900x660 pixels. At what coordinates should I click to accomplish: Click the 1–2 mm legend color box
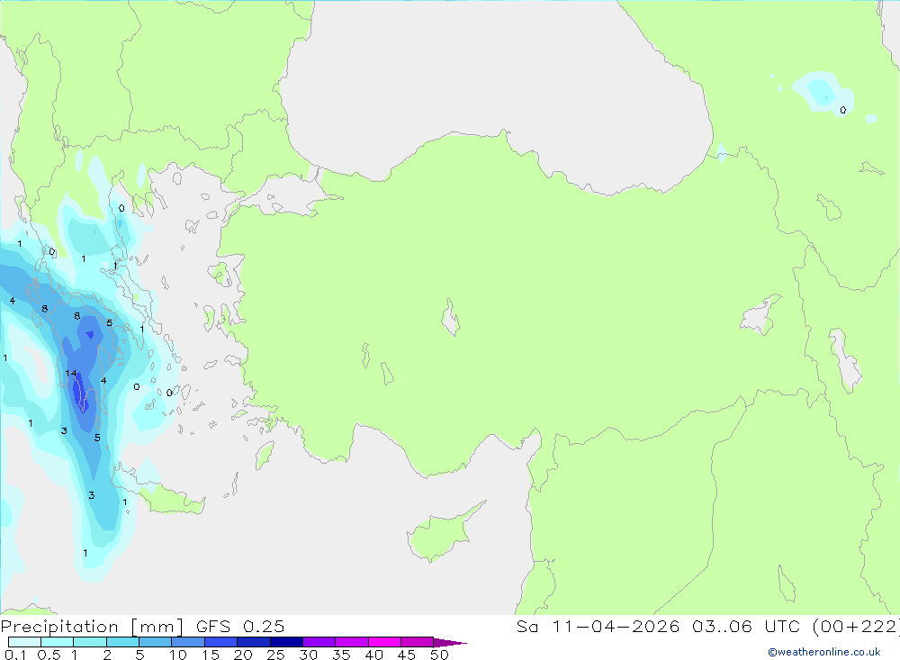(x=90, y=642)
